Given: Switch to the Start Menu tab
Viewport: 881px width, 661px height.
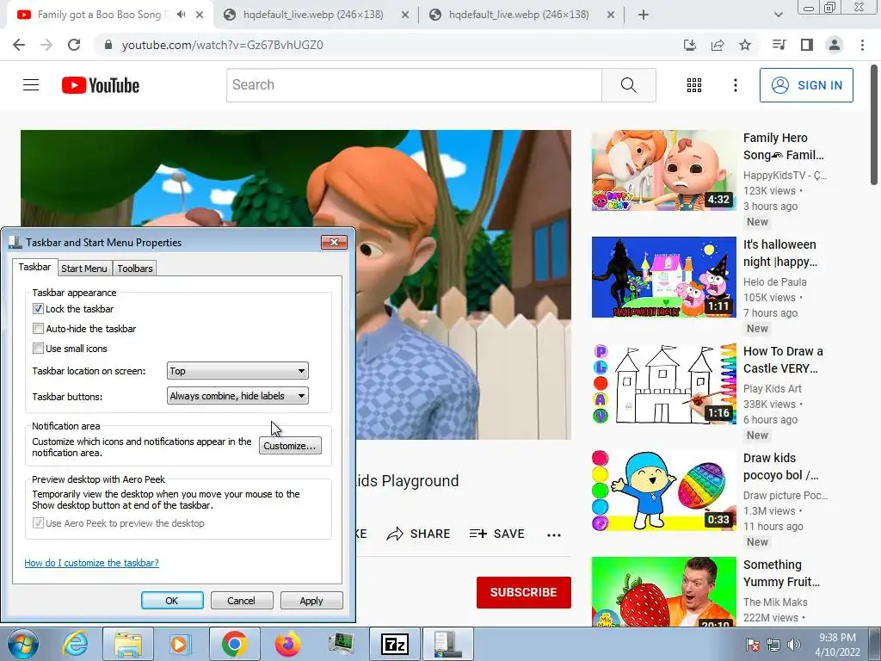Looking at the screenshot, I should pos(84,269).
